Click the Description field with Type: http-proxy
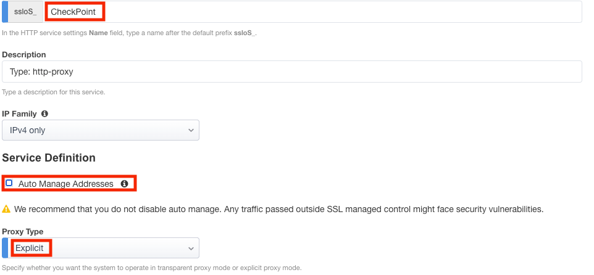594x275 pixels. (291, 72)
